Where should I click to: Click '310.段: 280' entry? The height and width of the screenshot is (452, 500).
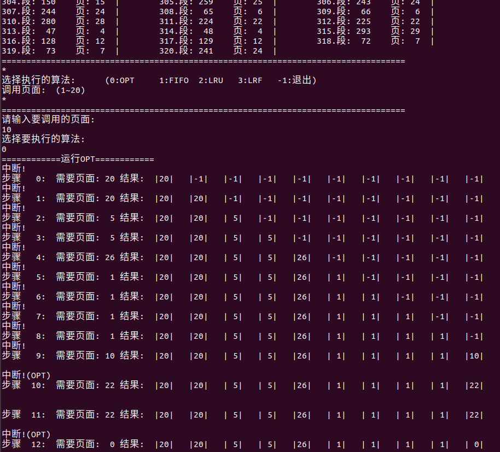[x=28, y=21]
